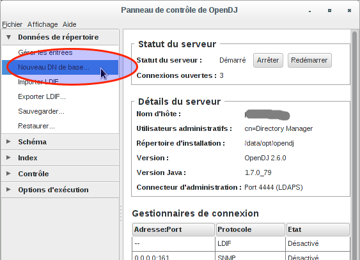The image size is (360, 260).
Task: Sort by Adresse:Port column header
Action: click(173, 229)
